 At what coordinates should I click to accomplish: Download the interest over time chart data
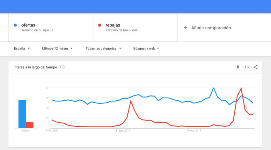click(x=238, y=67)
